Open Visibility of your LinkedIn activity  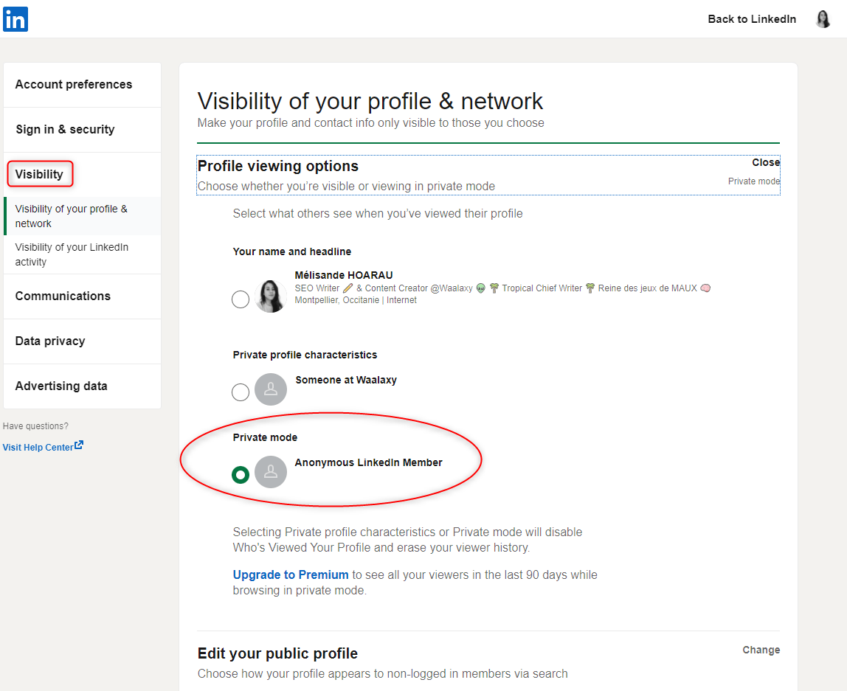pos(71,254)
